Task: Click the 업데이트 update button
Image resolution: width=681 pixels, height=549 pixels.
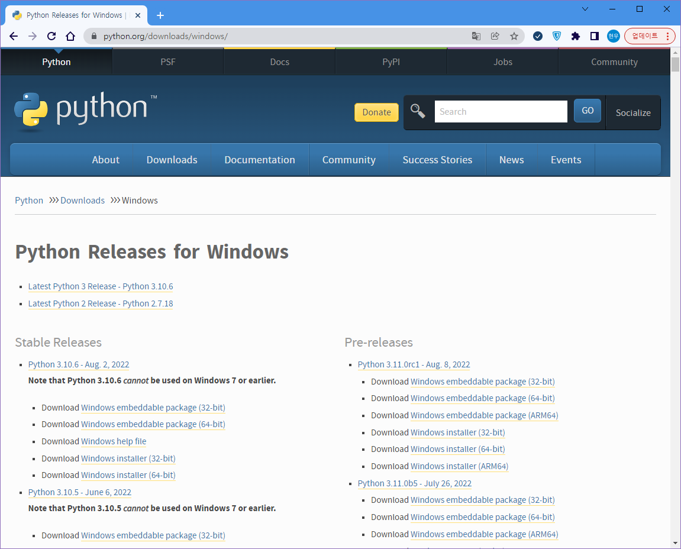Action: click(650, 36)
